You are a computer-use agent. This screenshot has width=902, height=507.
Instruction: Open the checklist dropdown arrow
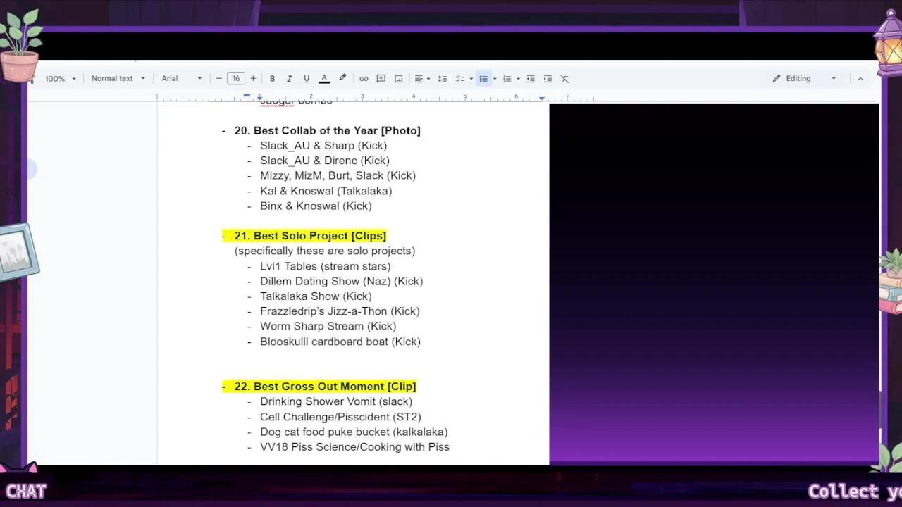pos(471,79)
